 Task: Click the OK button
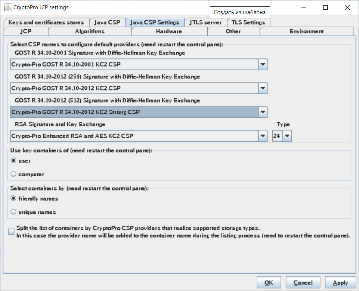(x=269, y=282)
